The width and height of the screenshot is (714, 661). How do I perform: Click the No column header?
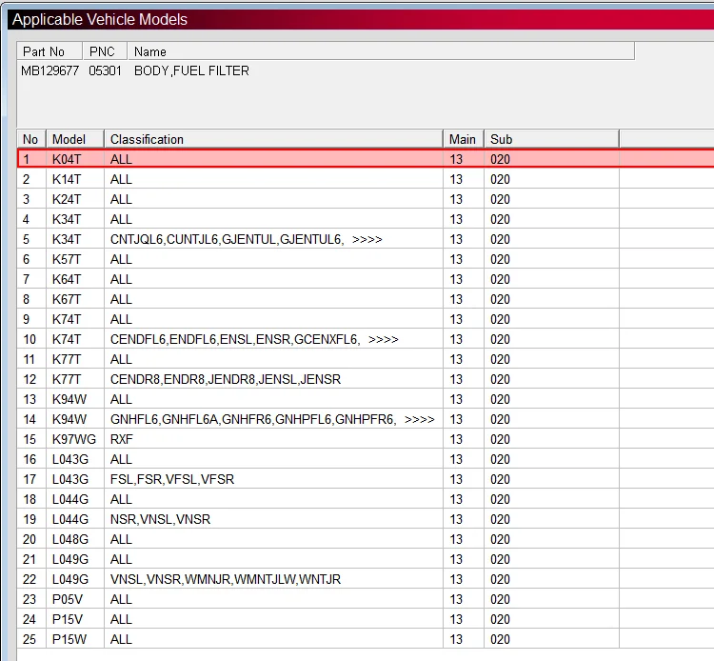tap(30, 139)
